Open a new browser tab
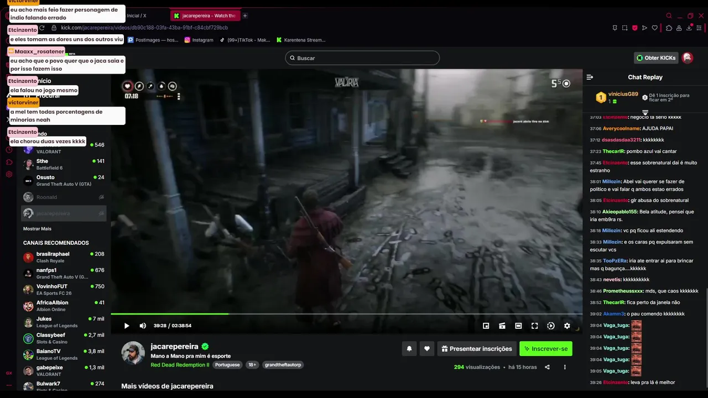708x398 pixels. [x=245, y=15]
